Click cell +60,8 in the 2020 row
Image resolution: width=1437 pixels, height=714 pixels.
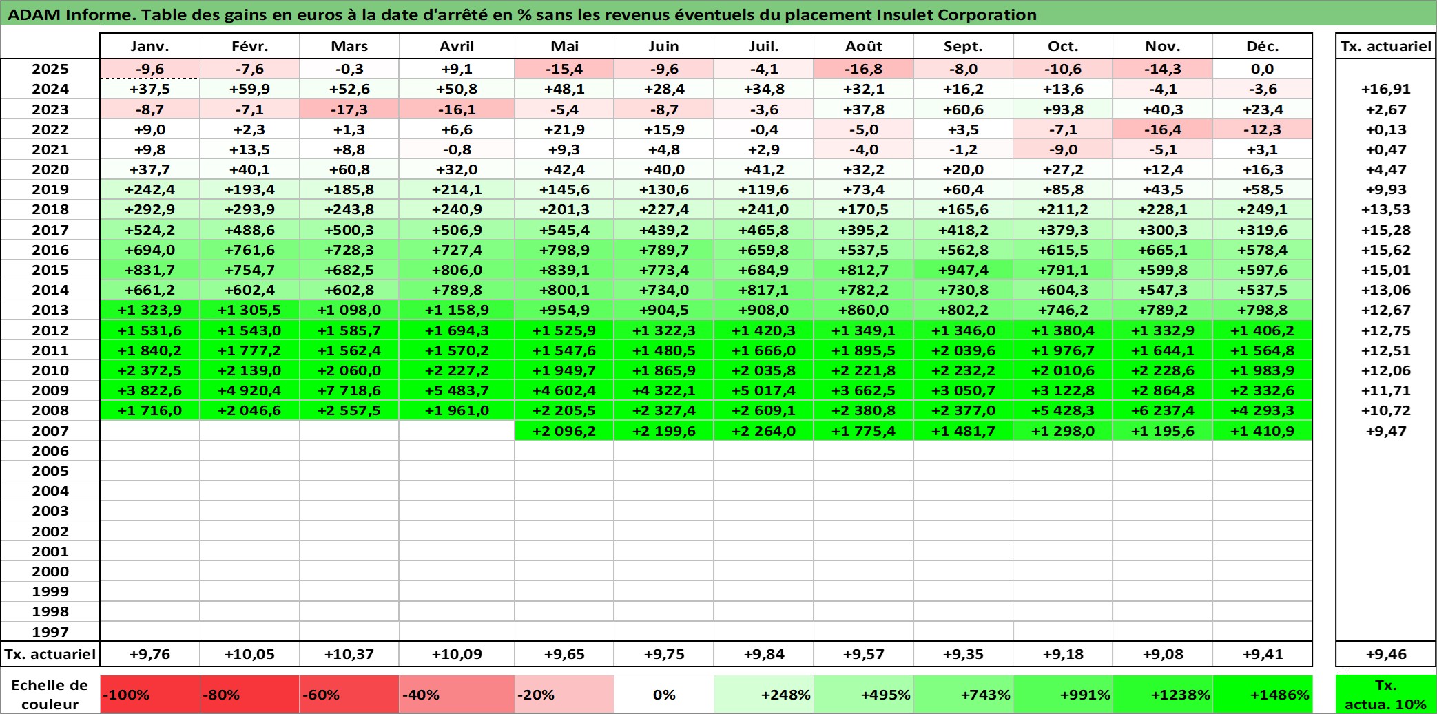349,169
